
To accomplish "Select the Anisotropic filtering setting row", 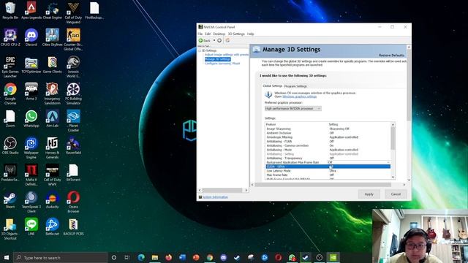I will (328, 137).
